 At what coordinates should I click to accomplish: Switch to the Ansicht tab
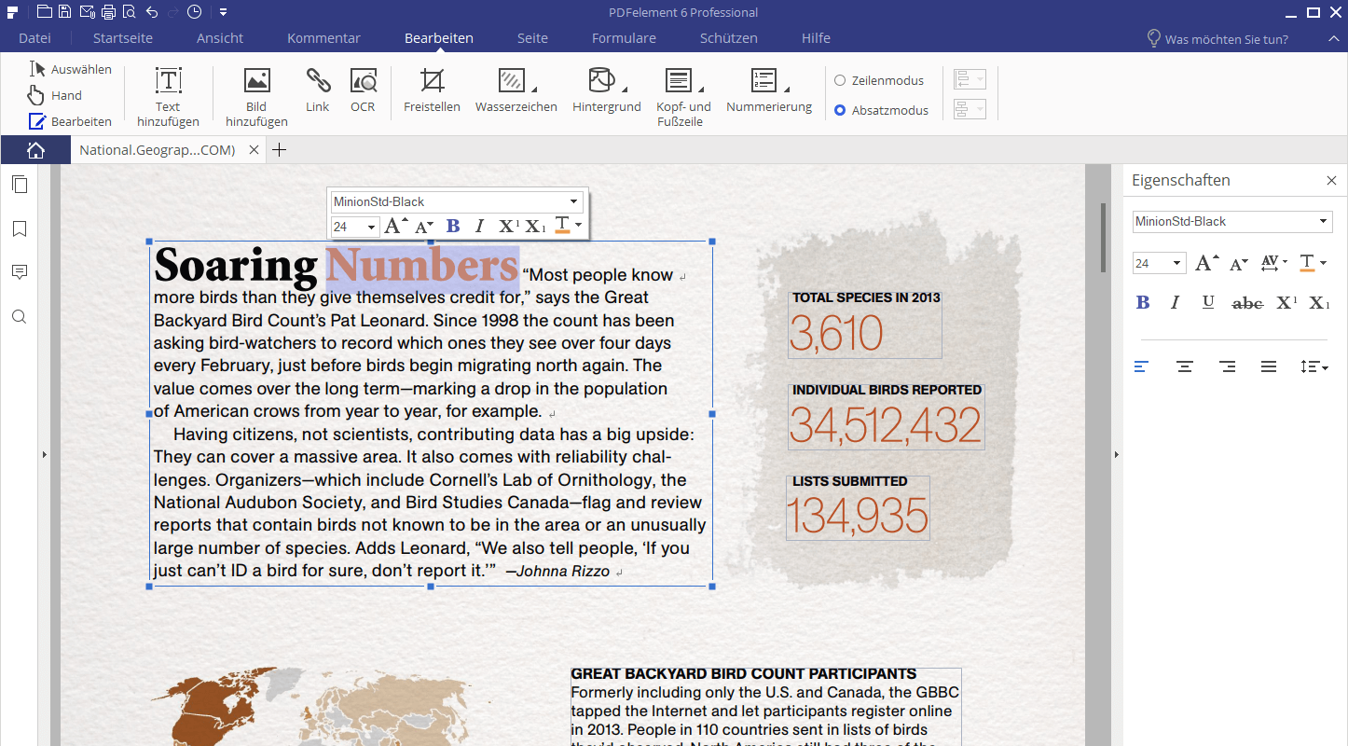(x=220, y=38)
